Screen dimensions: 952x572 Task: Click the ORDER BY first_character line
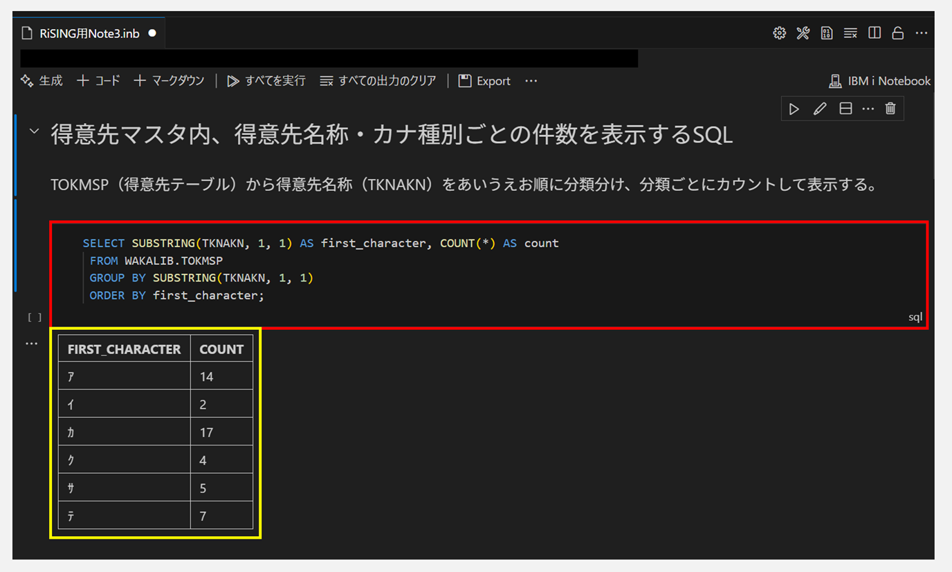[177, 295]
